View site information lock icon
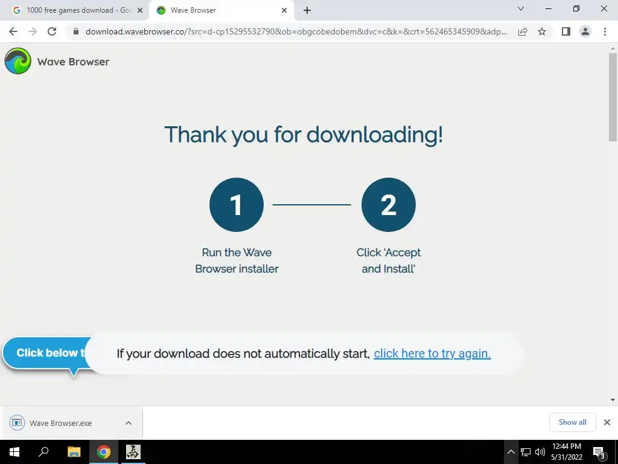618x464 pixels. click(76, 31)
